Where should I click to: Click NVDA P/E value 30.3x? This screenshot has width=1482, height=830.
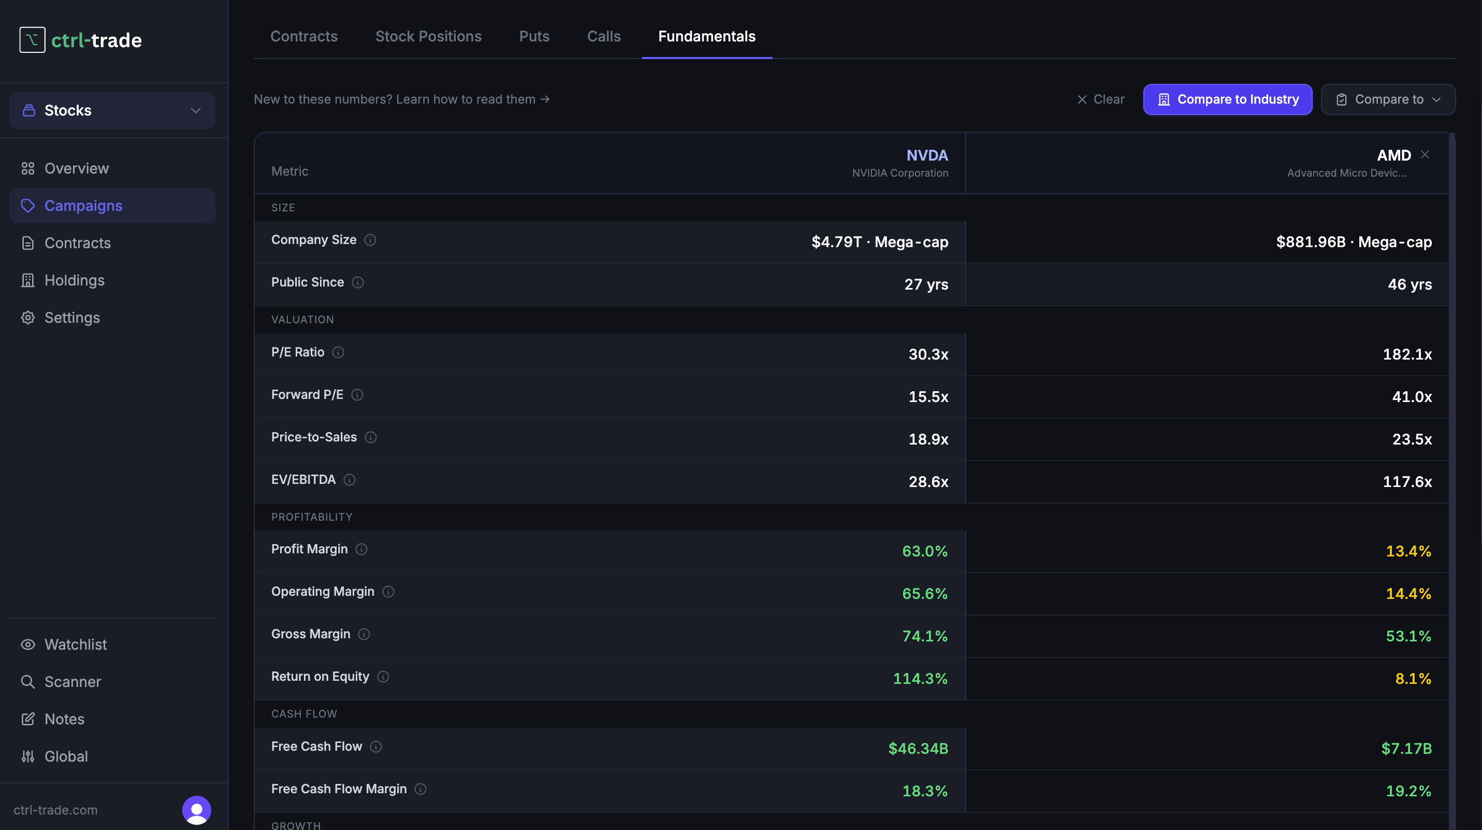928,354
